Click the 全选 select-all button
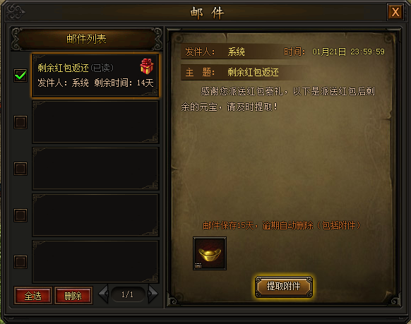This screenshot has height=324, width=411. pos(33,296)
